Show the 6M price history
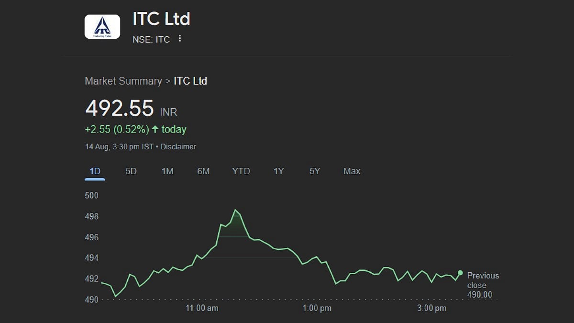Screen dimensions: 574x323 click(203, 171)
